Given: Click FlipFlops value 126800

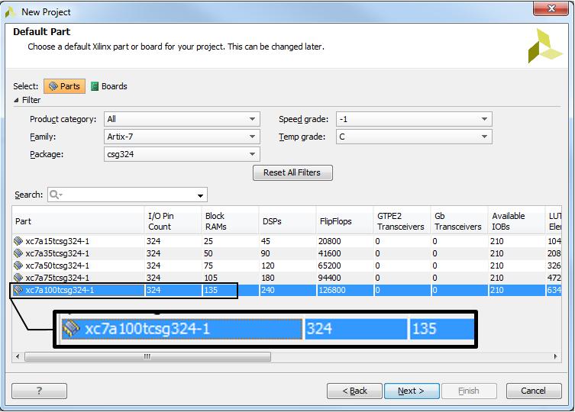Looking at the screenshot, I should tap(332, 290).
